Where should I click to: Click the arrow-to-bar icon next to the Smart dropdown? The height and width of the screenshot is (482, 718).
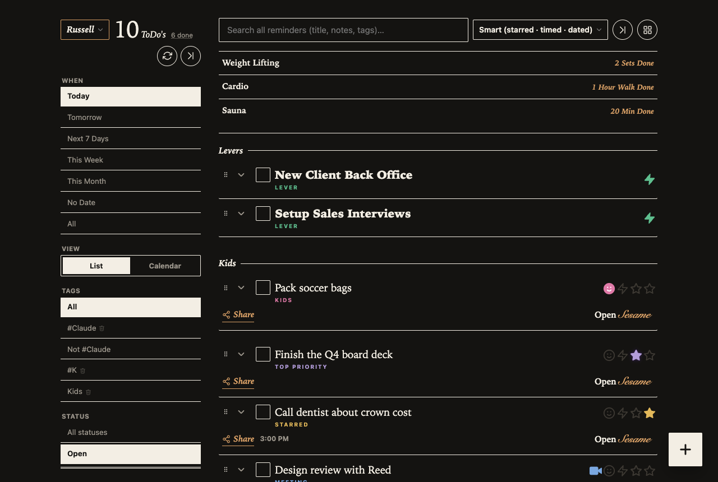[623, 30]
